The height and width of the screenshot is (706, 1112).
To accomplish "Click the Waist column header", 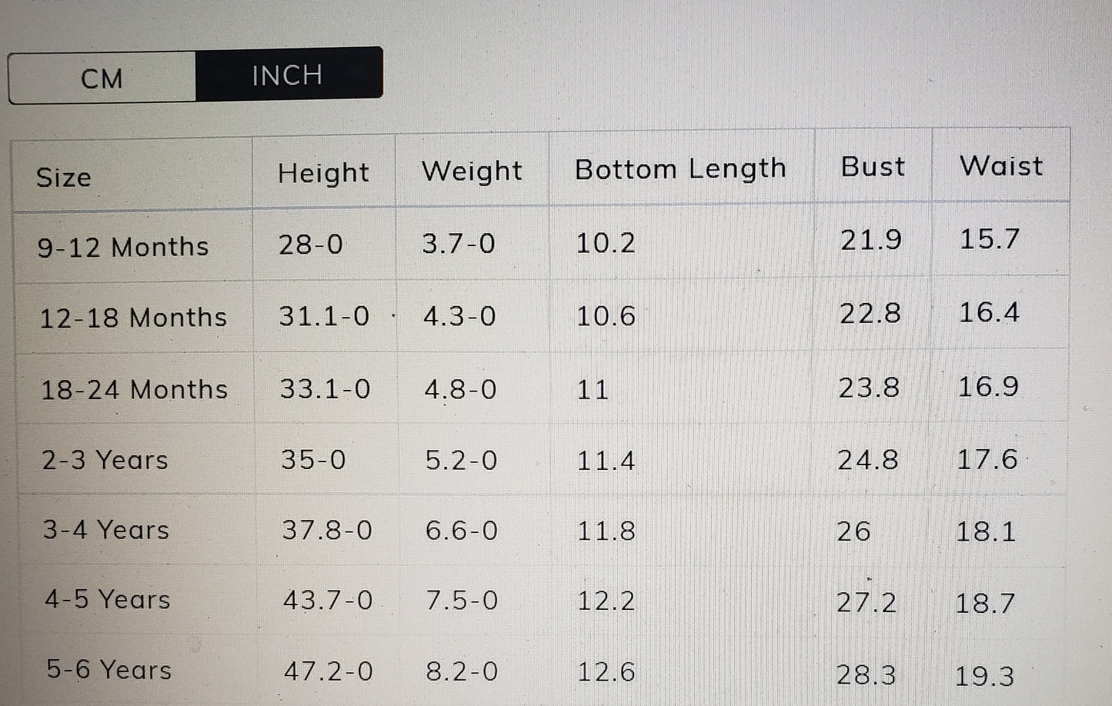I will [x=1001, y=165].
